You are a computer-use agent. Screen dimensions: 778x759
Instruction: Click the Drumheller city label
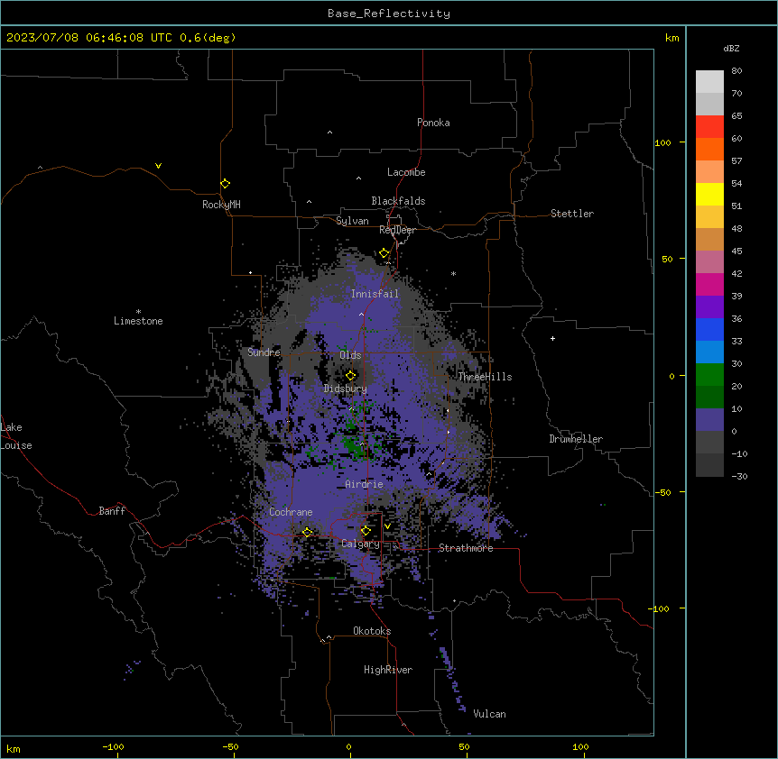point(576,439)
